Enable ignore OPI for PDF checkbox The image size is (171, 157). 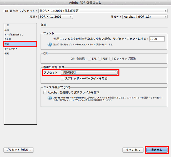[100, 59]
